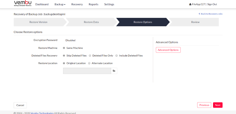Screen dimensions: 236x114
Task: Open the Backup dropdown menu
Action: [x=60, y=4]
